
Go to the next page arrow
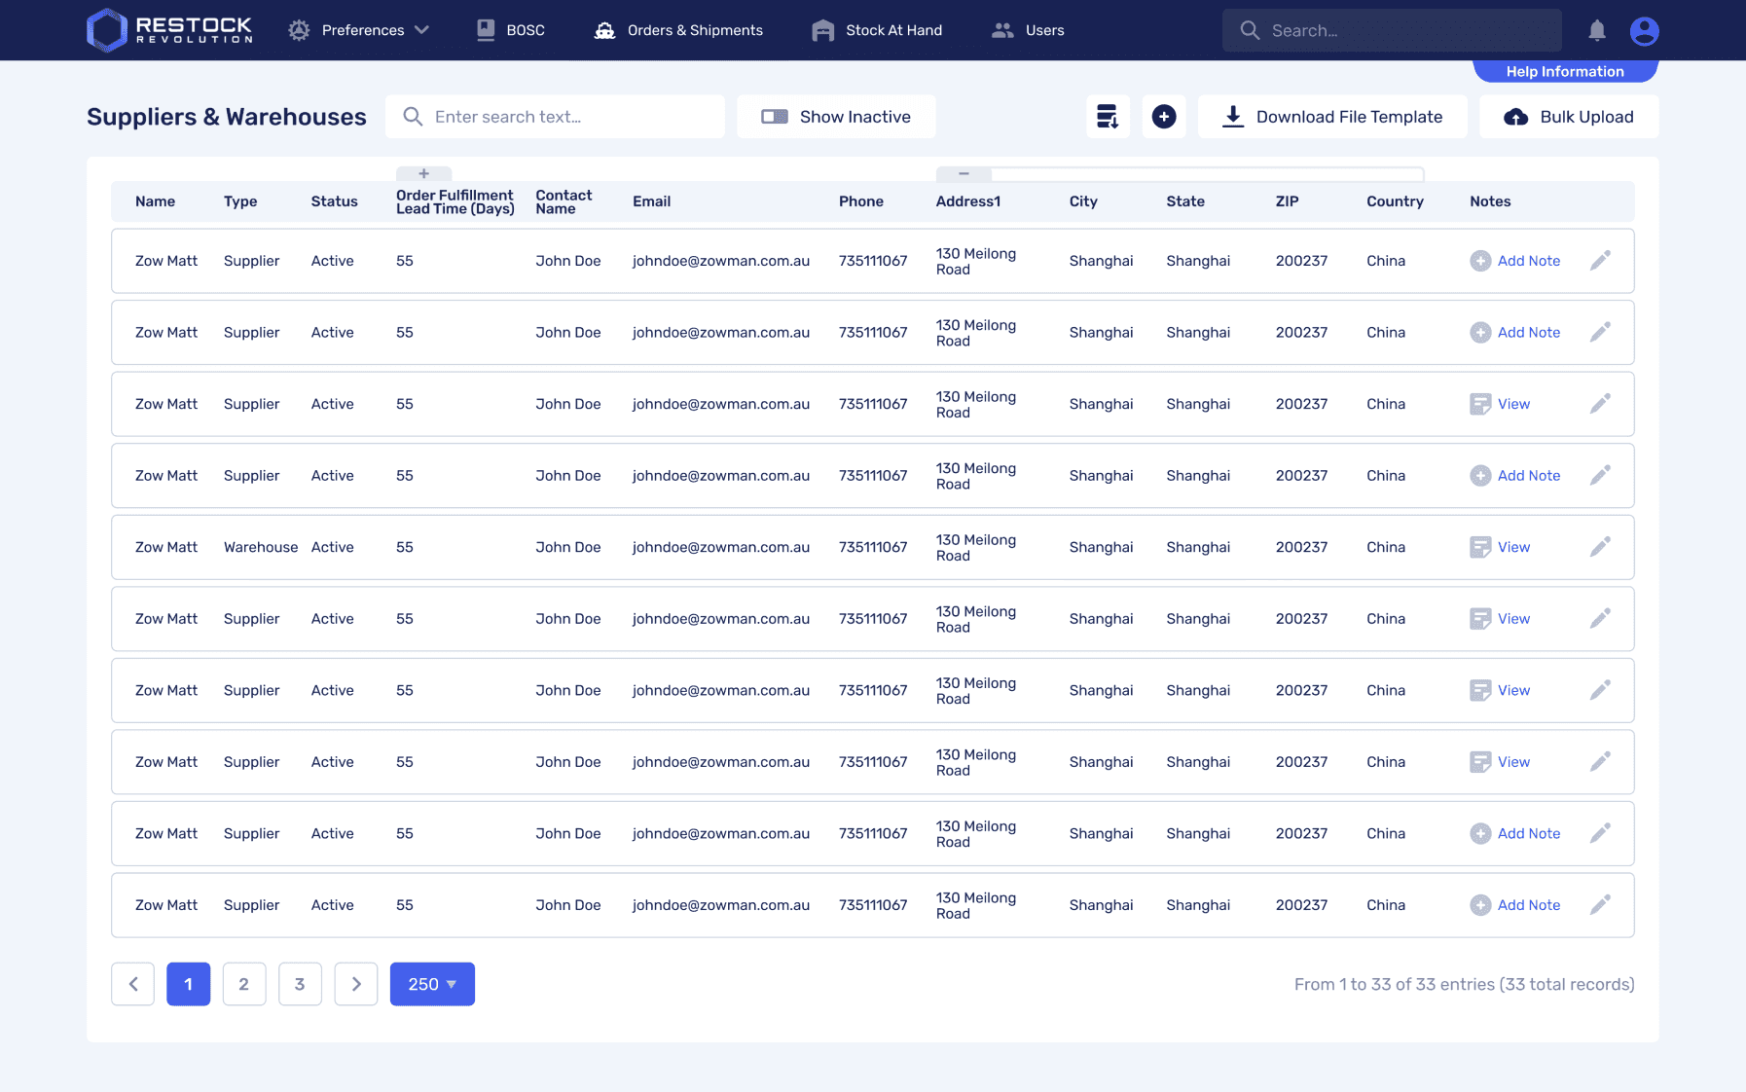tap(356, 984)
